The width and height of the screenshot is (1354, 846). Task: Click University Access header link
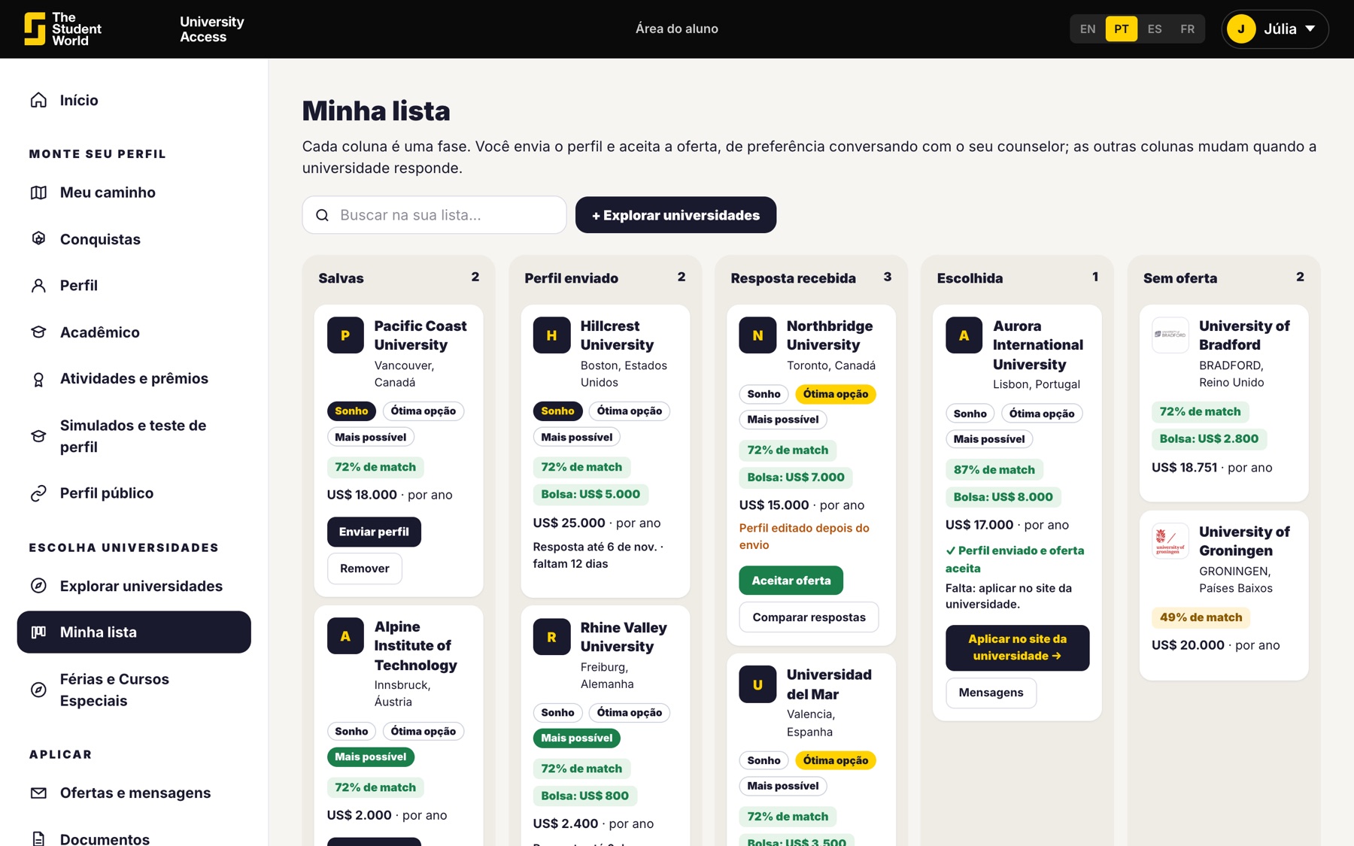click(212, 29)
